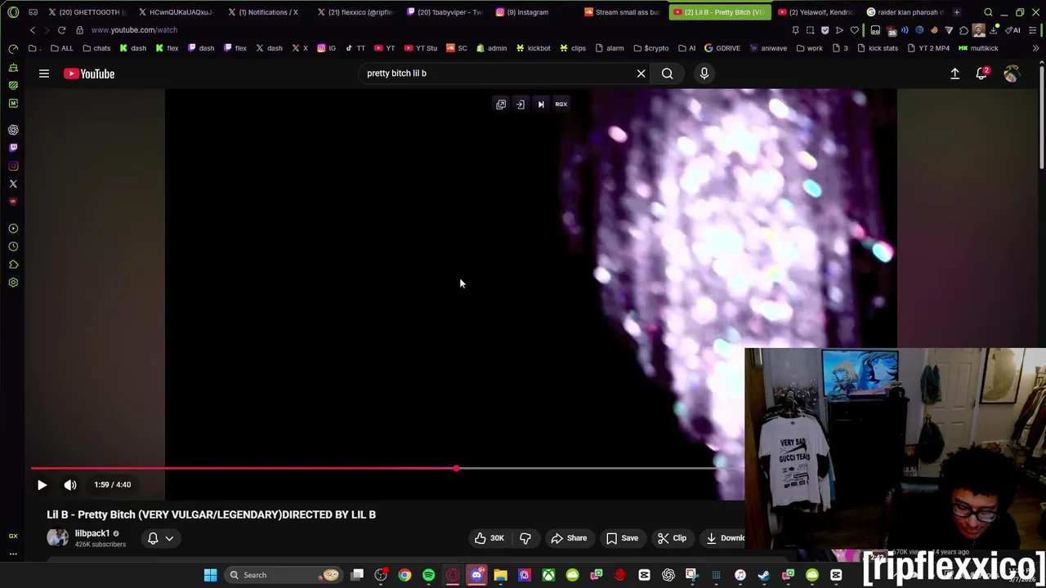Click the Share button

tap(569, 538)
